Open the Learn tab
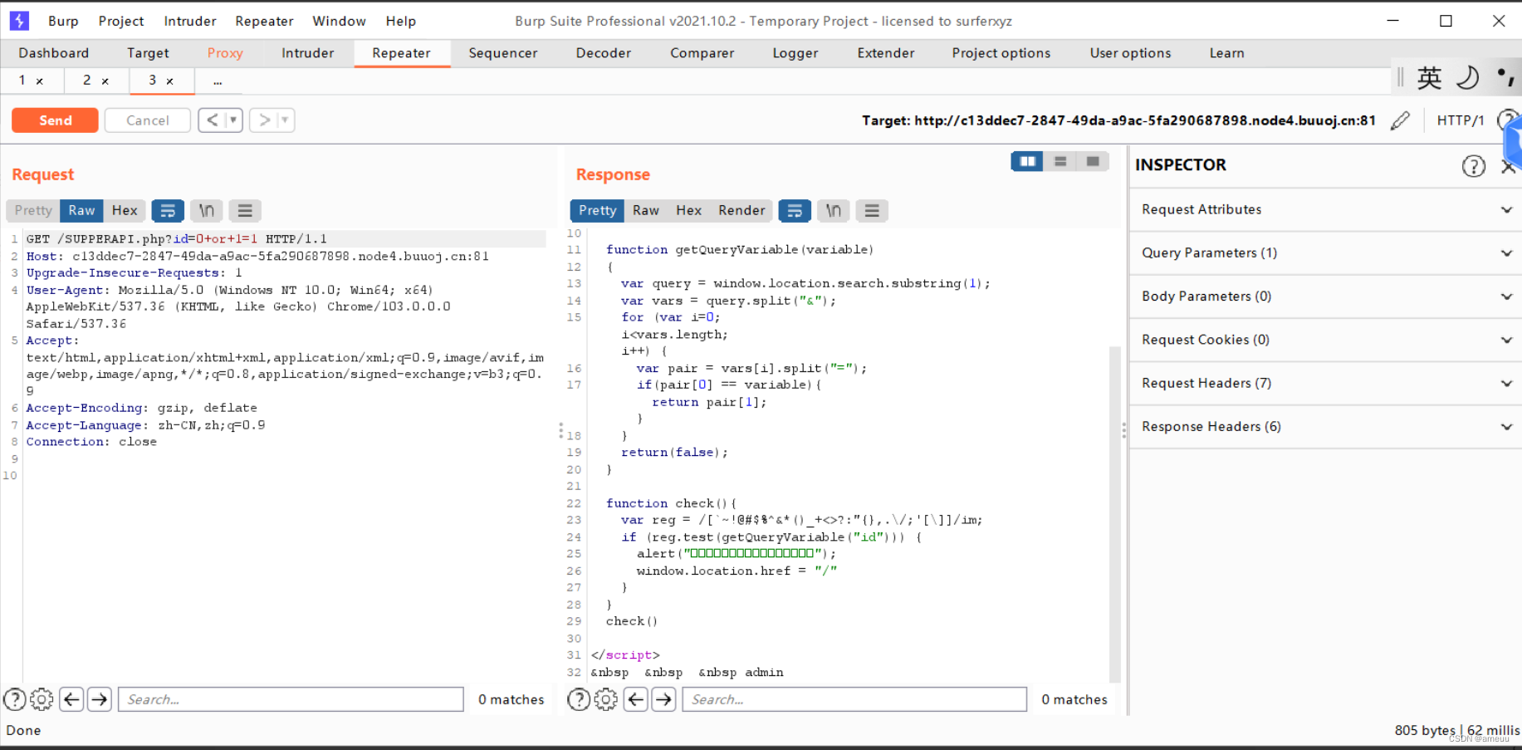The width and height of the screenshot is (1522, 750). pyautogui.click(x=1226, y=53)
